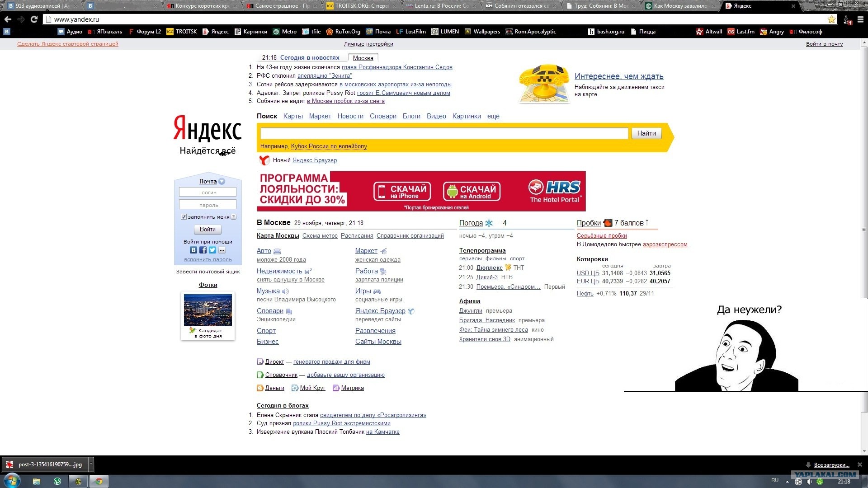This screenshot has width=868, height=488.
Task: Click the volume icon in system tray
Action: (809, 482)
